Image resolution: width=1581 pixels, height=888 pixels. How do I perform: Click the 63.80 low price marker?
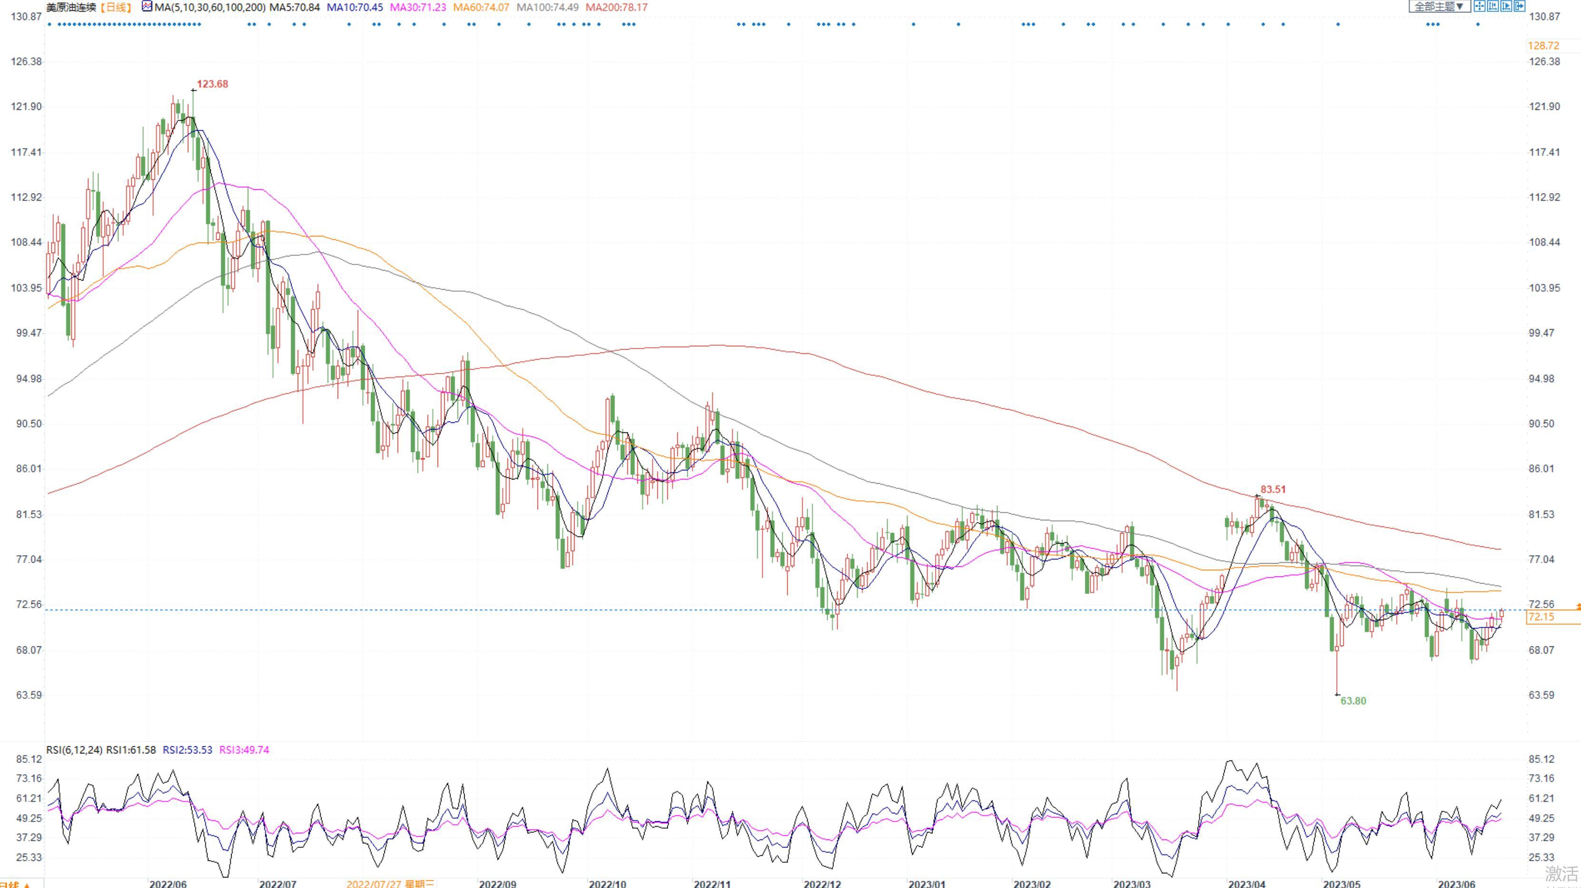(x=1353, y=701)
